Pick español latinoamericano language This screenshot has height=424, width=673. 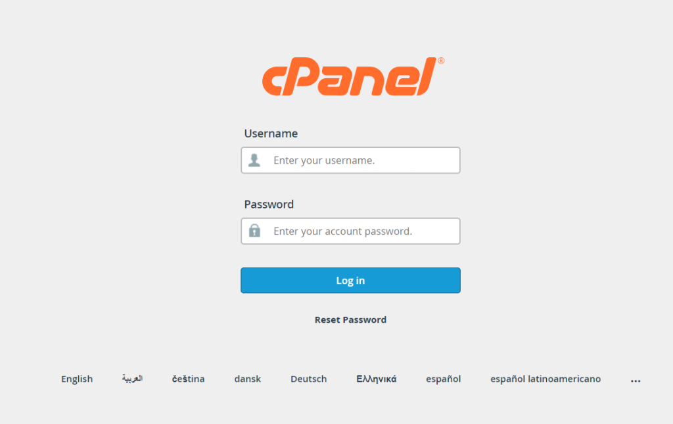[545, 379]
